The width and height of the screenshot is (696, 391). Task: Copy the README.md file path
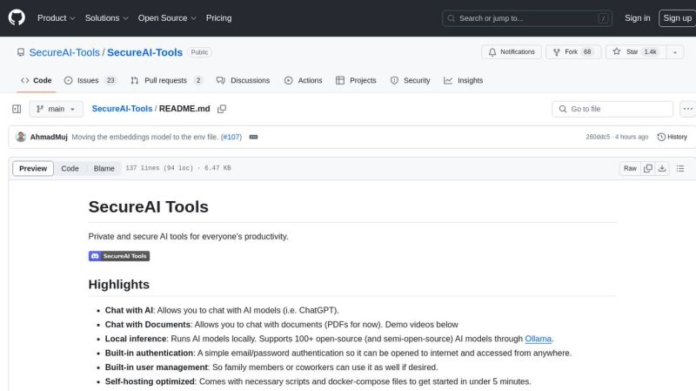[222, 109]
